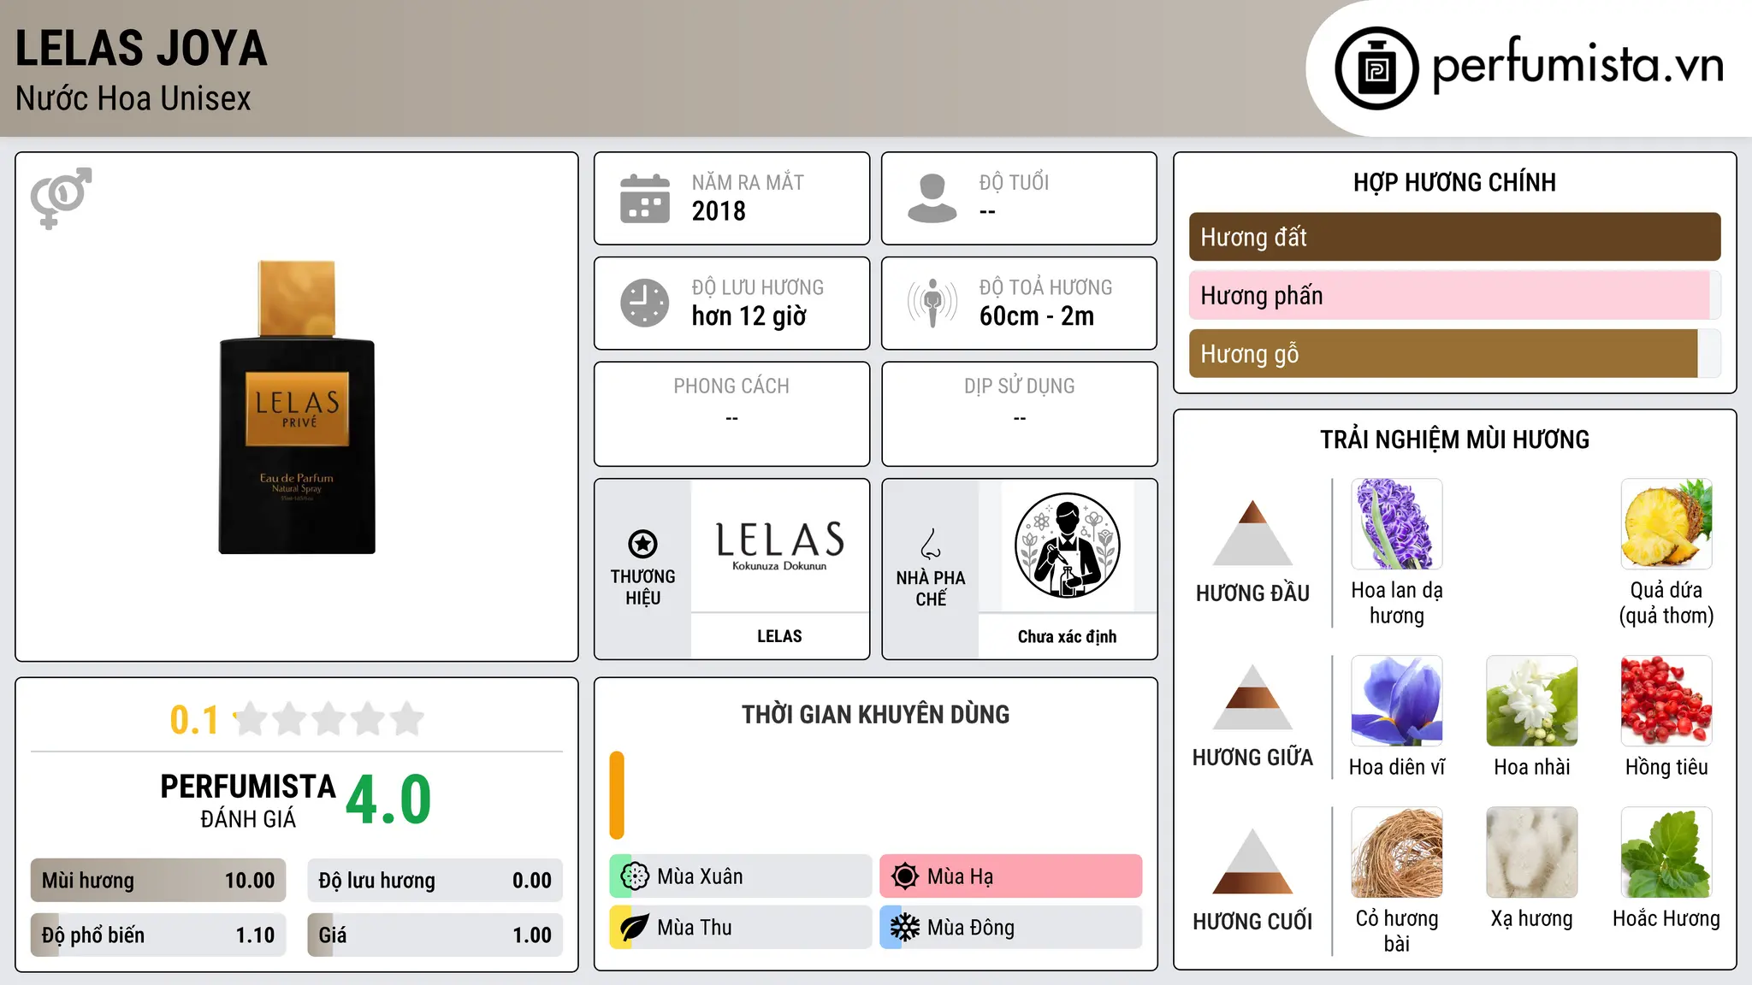Click the perfumer illustration above Chưa xác định
This screenshot has width=1752, height=985.
point(1067,546)
